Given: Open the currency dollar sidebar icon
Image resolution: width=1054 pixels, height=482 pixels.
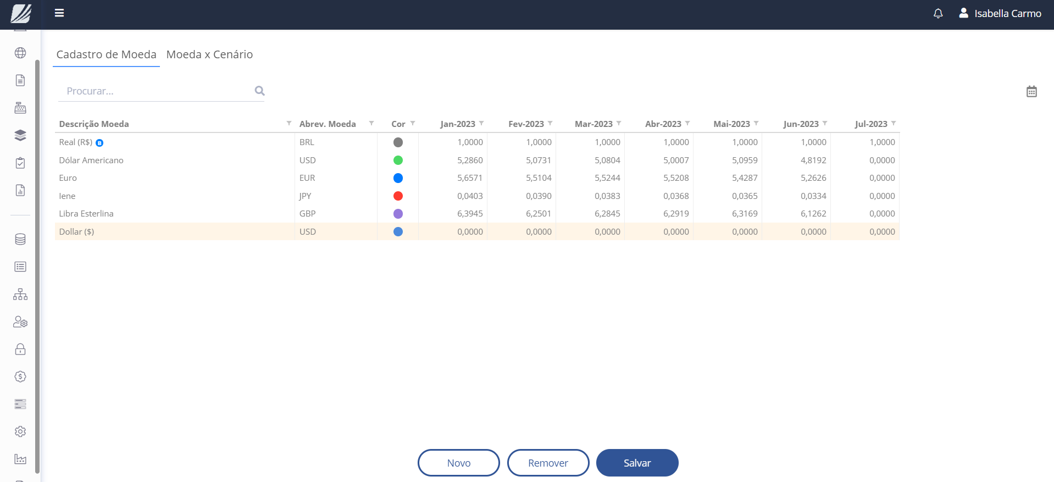Looking at the screenshot, I should [20, 376].
